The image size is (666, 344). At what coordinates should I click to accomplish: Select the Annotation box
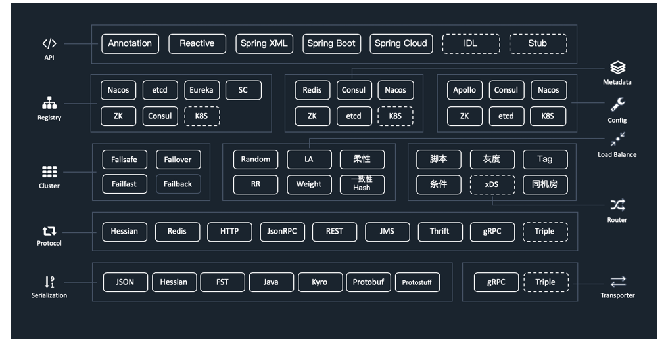pyautogui.click(x=130, y=44)
